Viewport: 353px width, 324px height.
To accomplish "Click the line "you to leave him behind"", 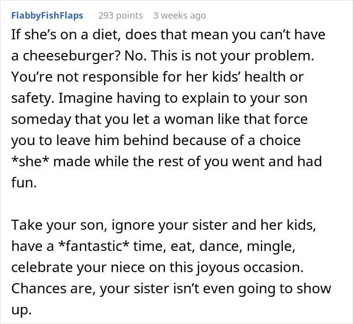I will click(x=156, y=141).
